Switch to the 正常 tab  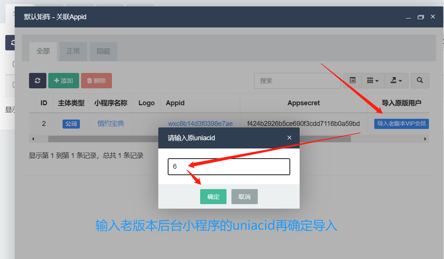coord(73,51)
